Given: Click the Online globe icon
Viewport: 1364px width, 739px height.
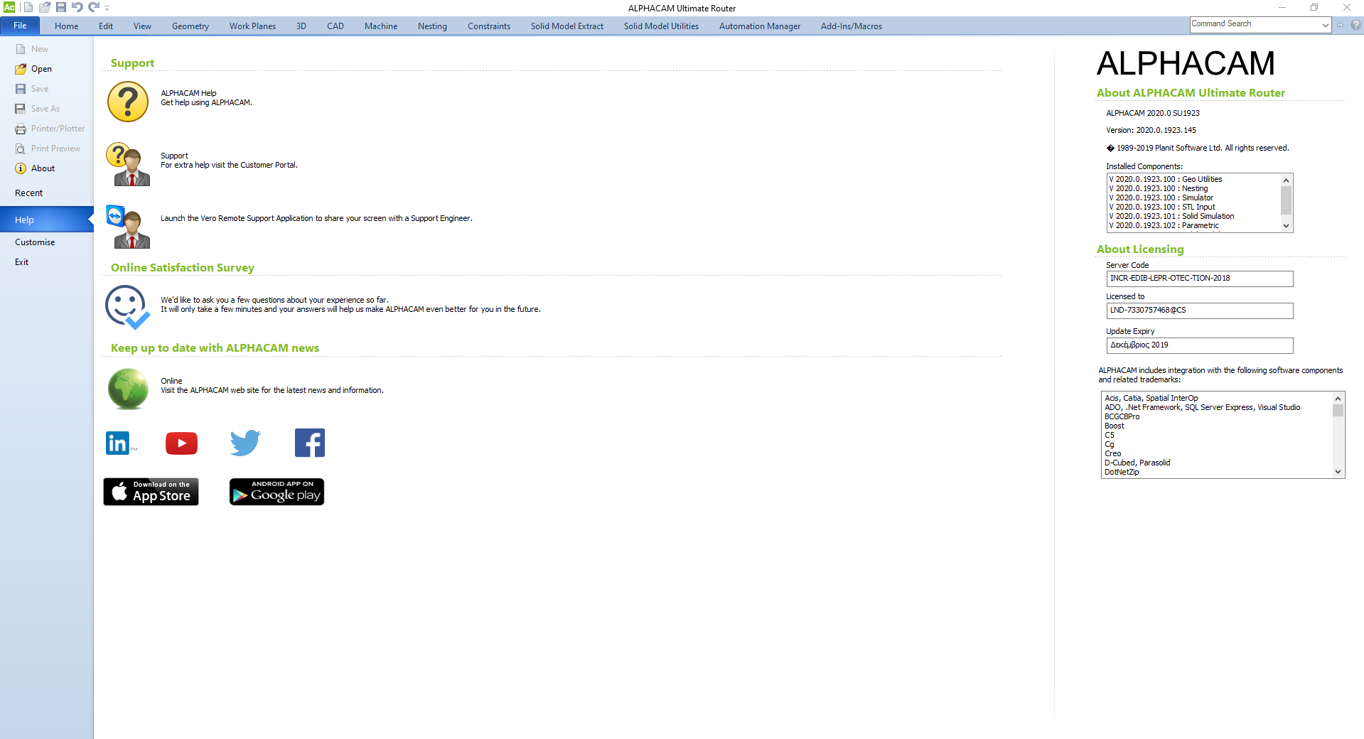Looking at the screenshot, I should (128, 389).
